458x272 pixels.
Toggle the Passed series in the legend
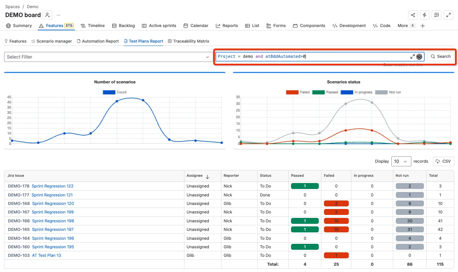tap(325, 92)
